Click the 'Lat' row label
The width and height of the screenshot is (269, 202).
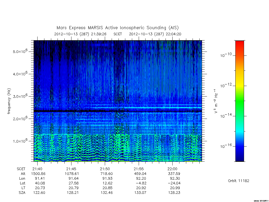click(x=23, y=183)
